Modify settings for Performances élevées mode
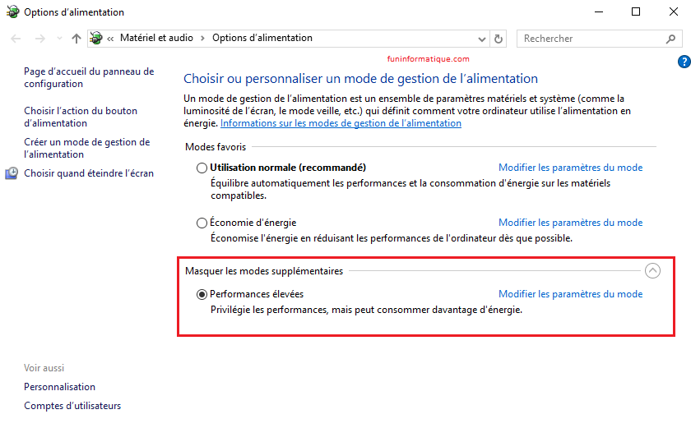Viewport: 691px width, 428px height. (x=570, y=294)
